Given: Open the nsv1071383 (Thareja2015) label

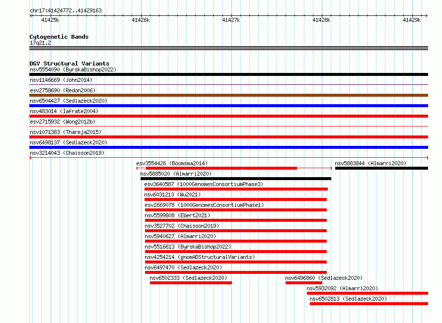Looking at the screenshot, I should click(x=66, y=132).
